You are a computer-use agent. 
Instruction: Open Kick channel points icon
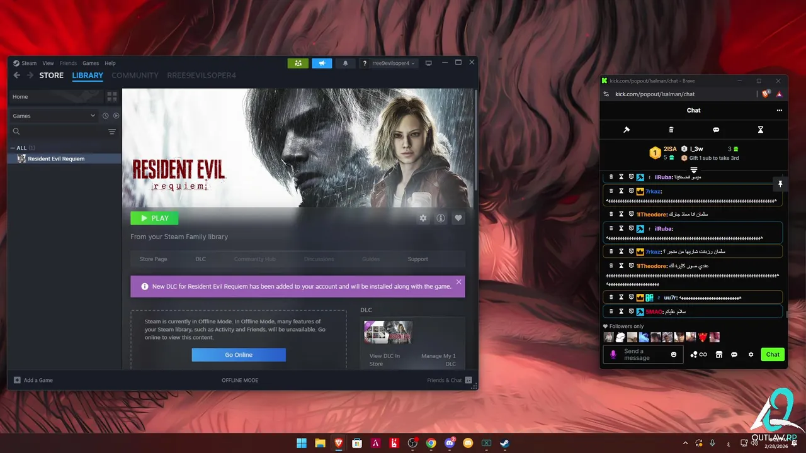tap(698, 355)
